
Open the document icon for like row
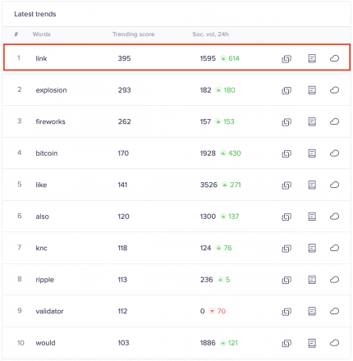[312, 185]
